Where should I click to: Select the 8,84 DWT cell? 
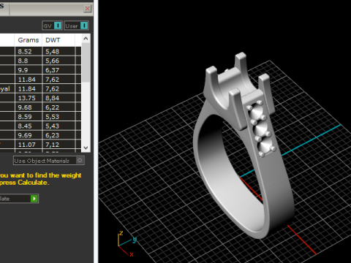(x=58, y=98)
